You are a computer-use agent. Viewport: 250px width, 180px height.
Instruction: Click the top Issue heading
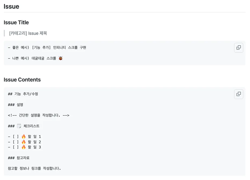[x=11, y=6]
